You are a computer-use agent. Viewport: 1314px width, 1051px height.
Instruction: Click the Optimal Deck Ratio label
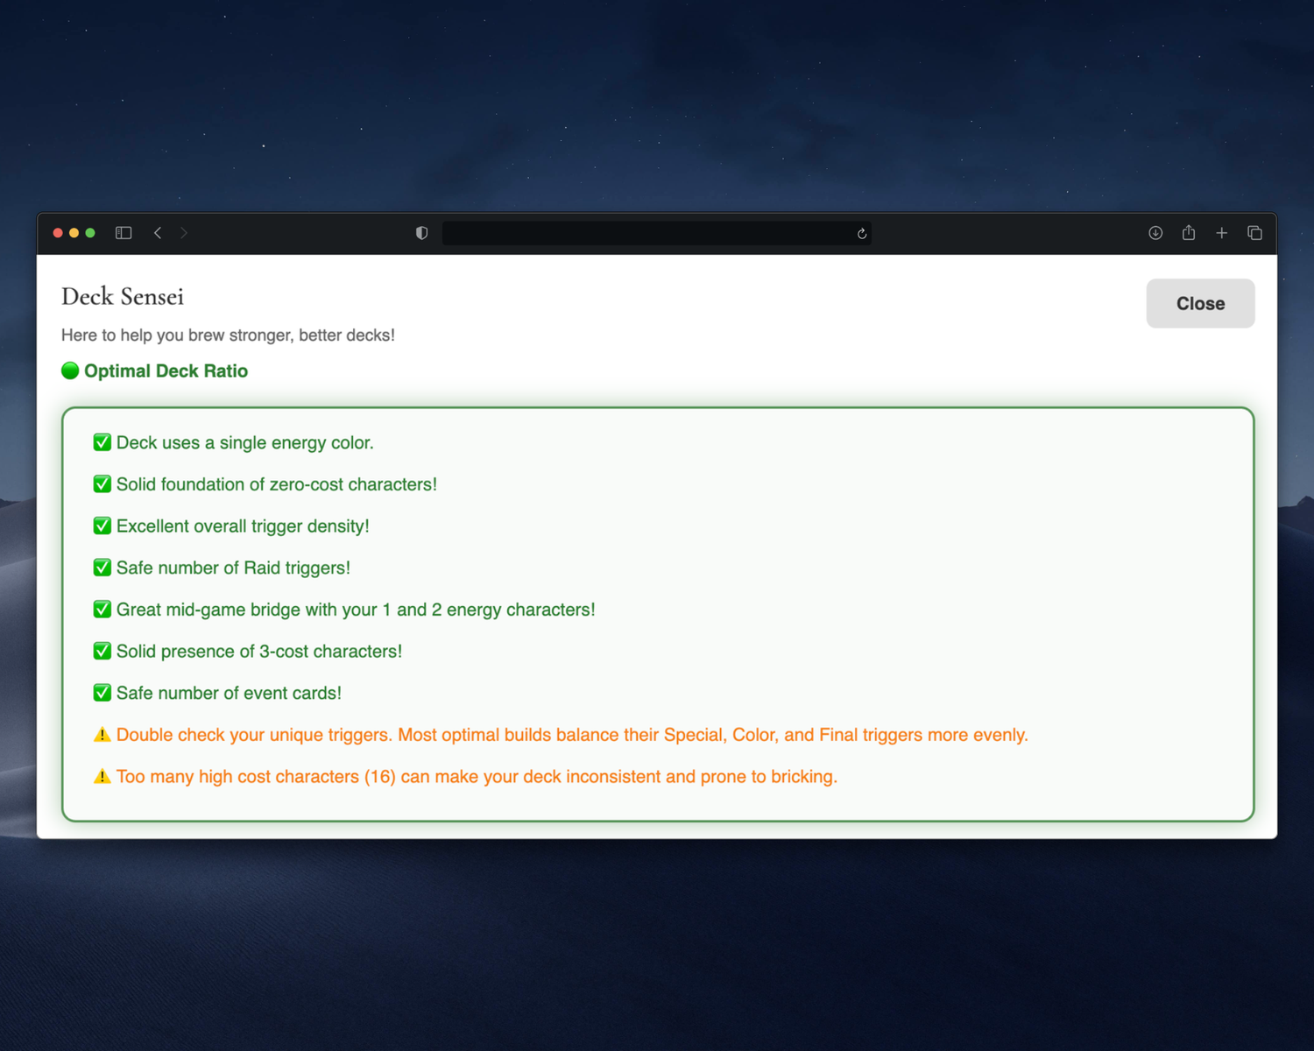point(166,370)
